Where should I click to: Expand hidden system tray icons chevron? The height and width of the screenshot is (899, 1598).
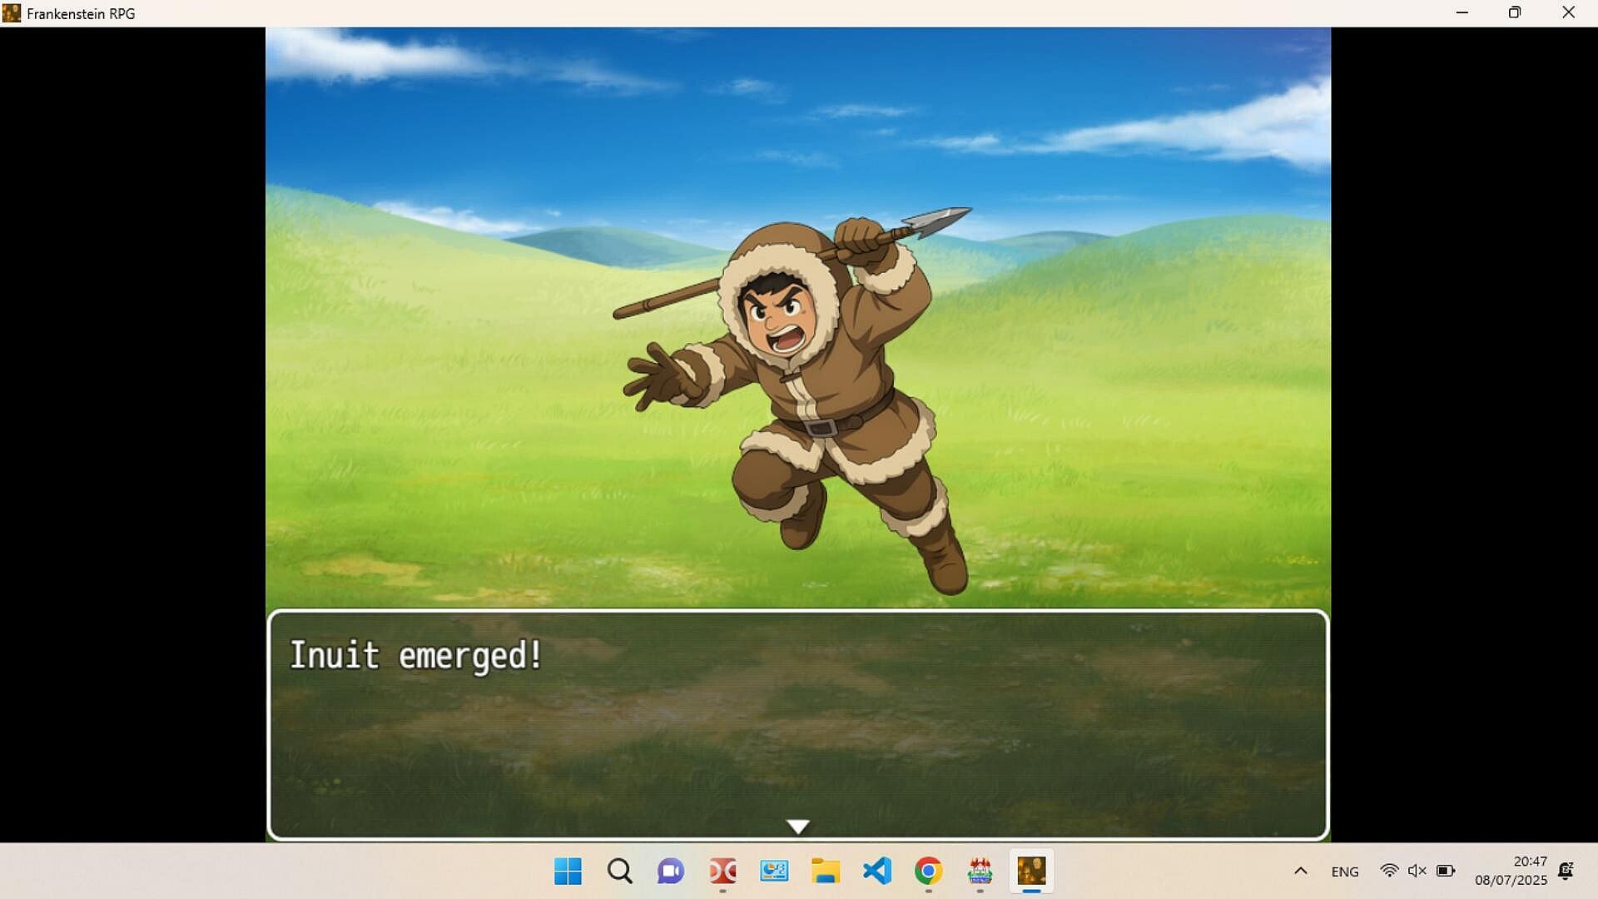coord(1301,872)
